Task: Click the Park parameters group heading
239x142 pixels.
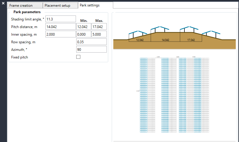Action: (x=27, y=12)
